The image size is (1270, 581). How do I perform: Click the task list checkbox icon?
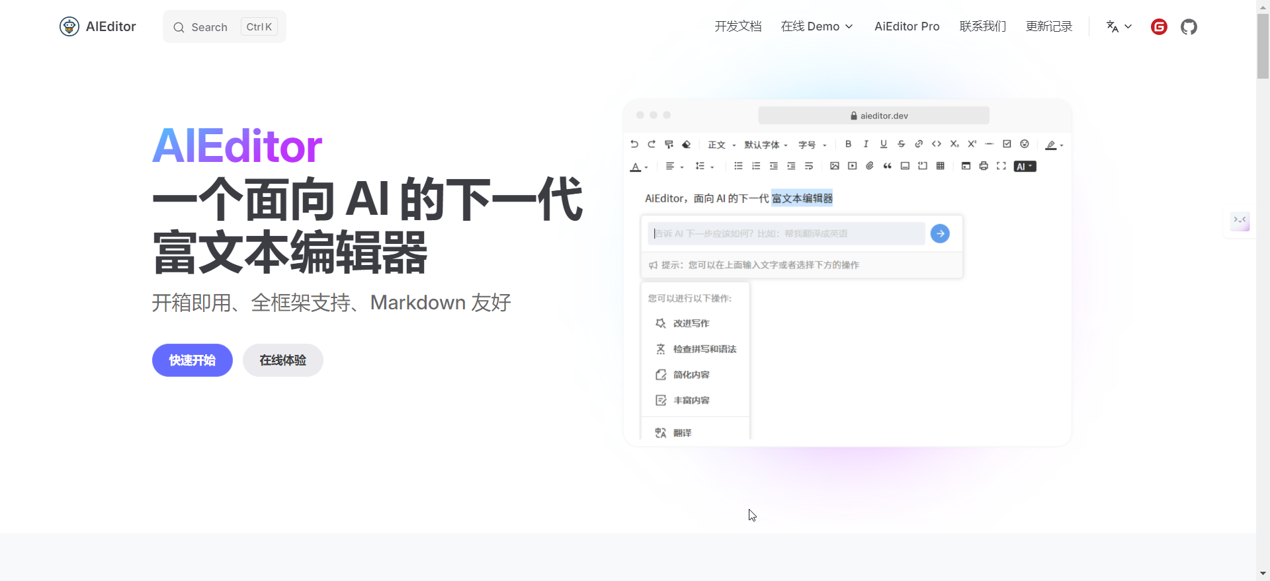[x=1007, y=144]
